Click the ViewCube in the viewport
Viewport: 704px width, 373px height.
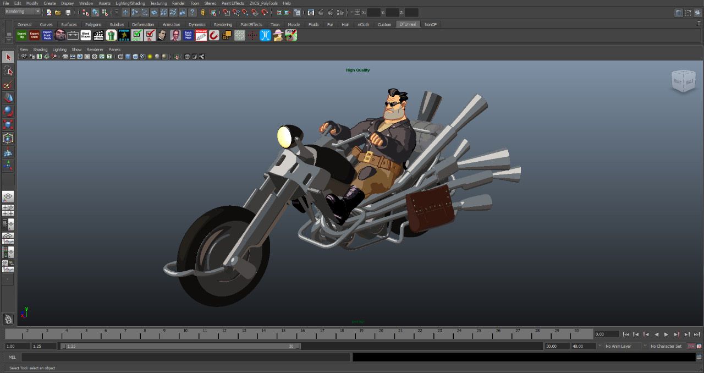click(x=684, y=81)
